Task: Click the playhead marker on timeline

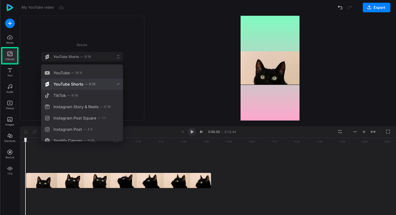Action: 25,140
